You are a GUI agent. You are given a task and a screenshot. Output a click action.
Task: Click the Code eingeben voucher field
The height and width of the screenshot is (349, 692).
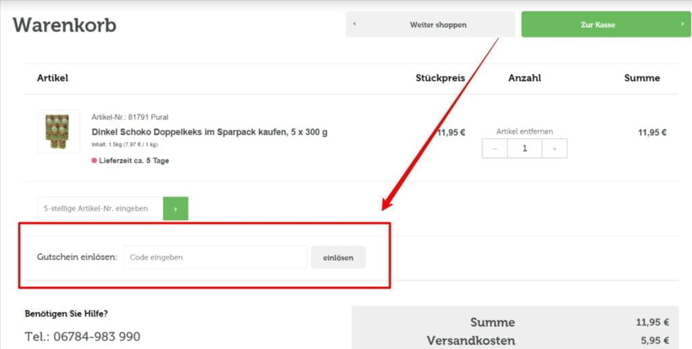click(x=215, y=258)
